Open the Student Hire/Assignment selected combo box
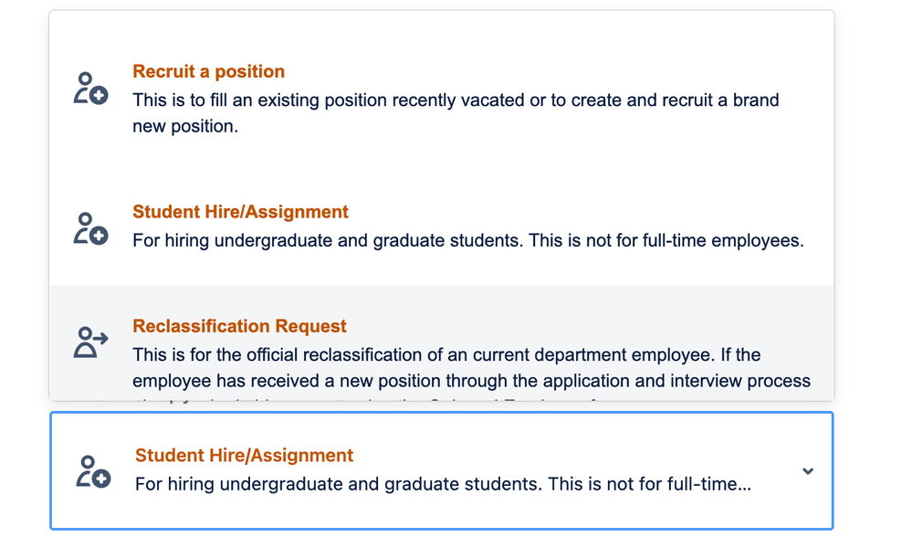Viewport: 912px width, 558px height. pyautogui.click(x=442, y=470)
